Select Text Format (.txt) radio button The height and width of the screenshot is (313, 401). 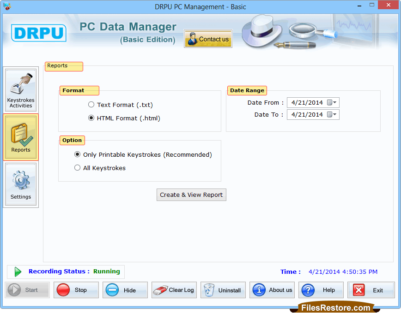pos(91,105)
